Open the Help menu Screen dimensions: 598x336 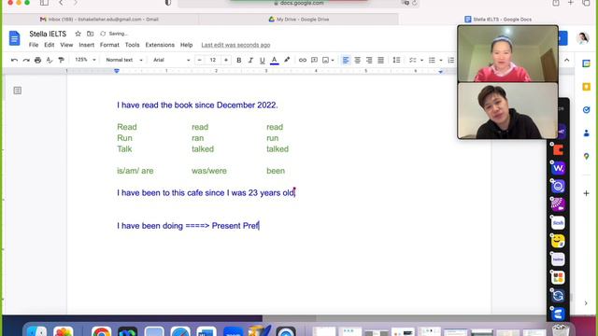coord(187,45)
